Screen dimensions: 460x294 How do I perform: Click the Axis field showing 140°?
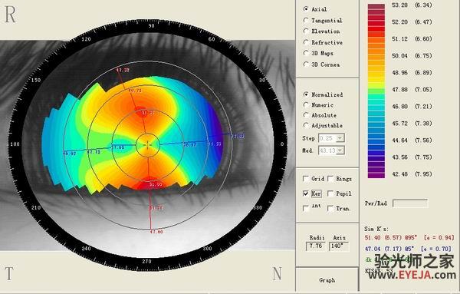pyautogui.click(x=339, y=246)
